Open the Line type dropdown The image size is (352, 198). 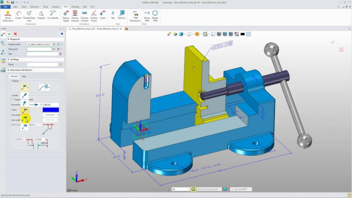coord(51,114)
